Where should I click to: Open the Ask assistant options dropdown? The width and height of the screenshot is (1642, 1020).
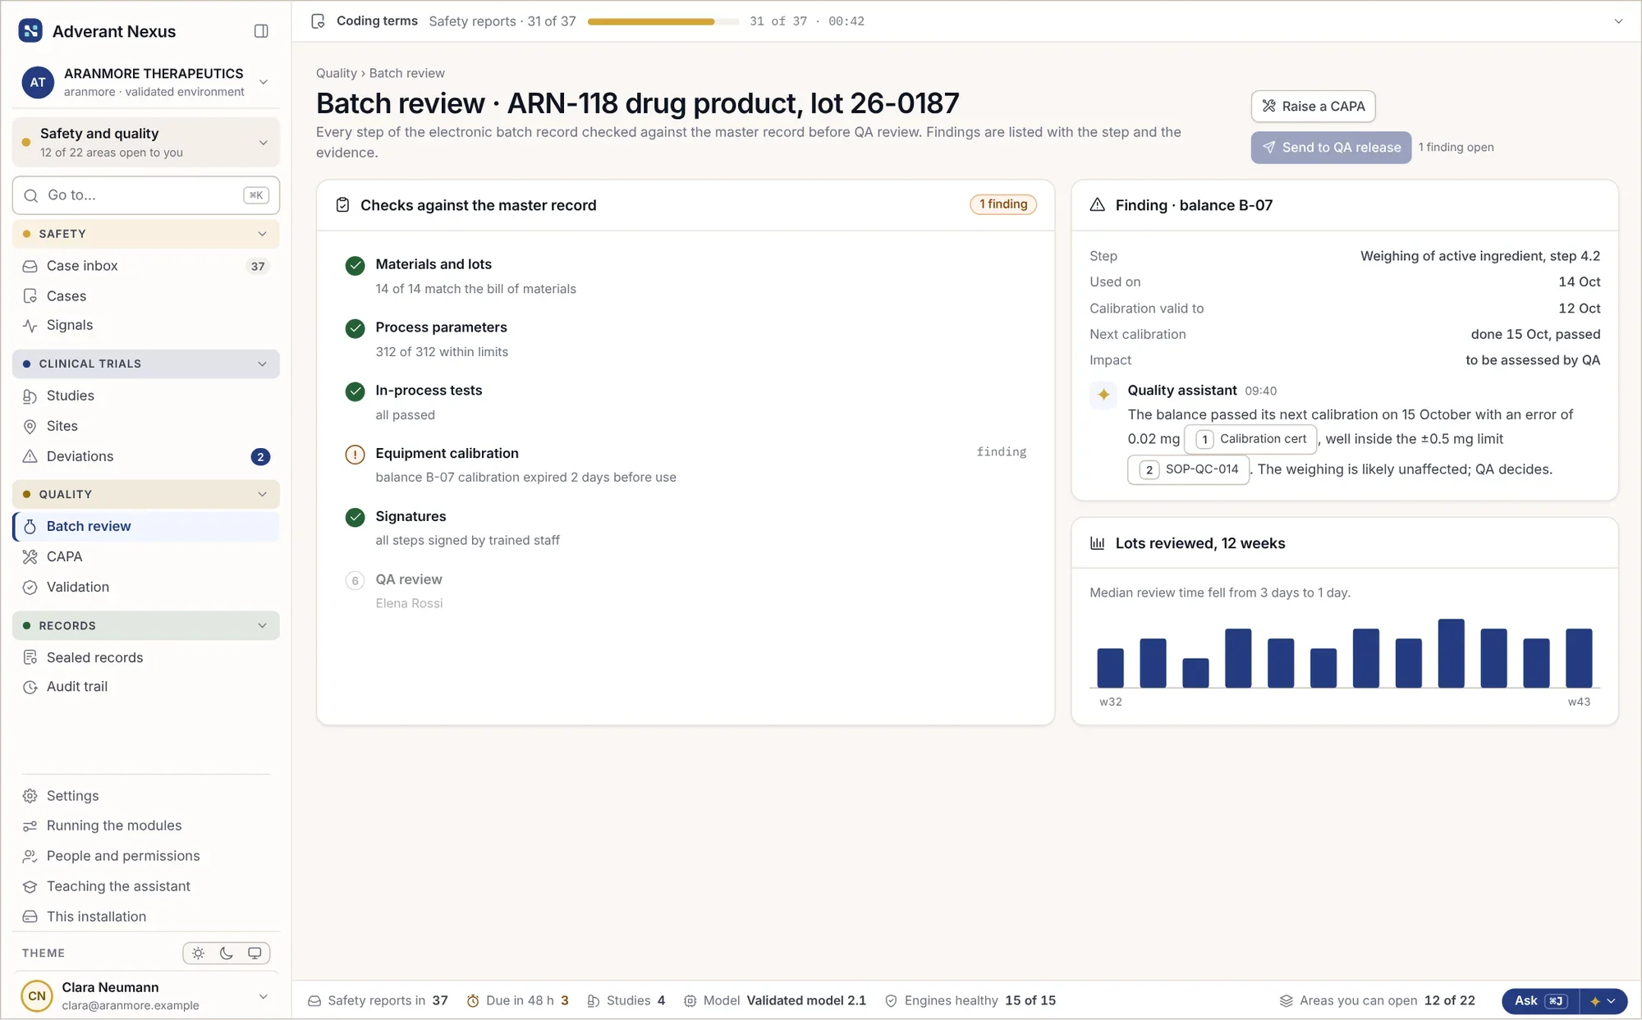[1603, 1001]
